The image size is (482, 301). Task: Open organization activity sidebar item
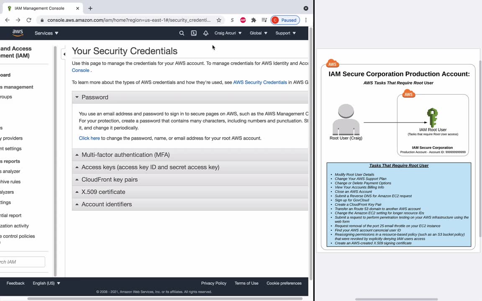pos(15,226)
